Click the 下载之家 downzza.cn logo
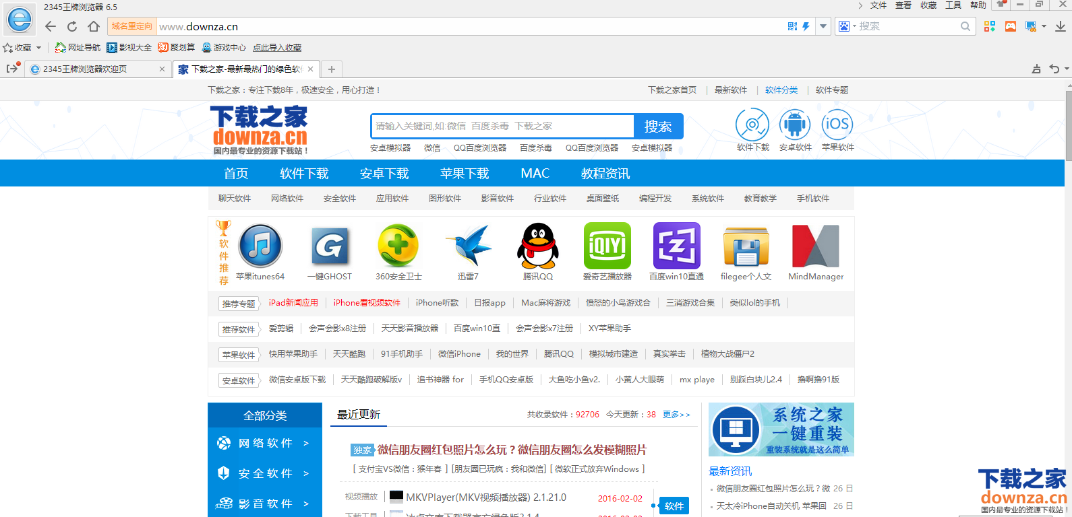 pyautogui.click(x=260, y=130)
